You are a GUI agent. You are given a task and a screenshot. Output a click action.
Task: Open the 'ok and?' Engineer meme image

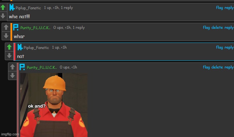point(54,105)
